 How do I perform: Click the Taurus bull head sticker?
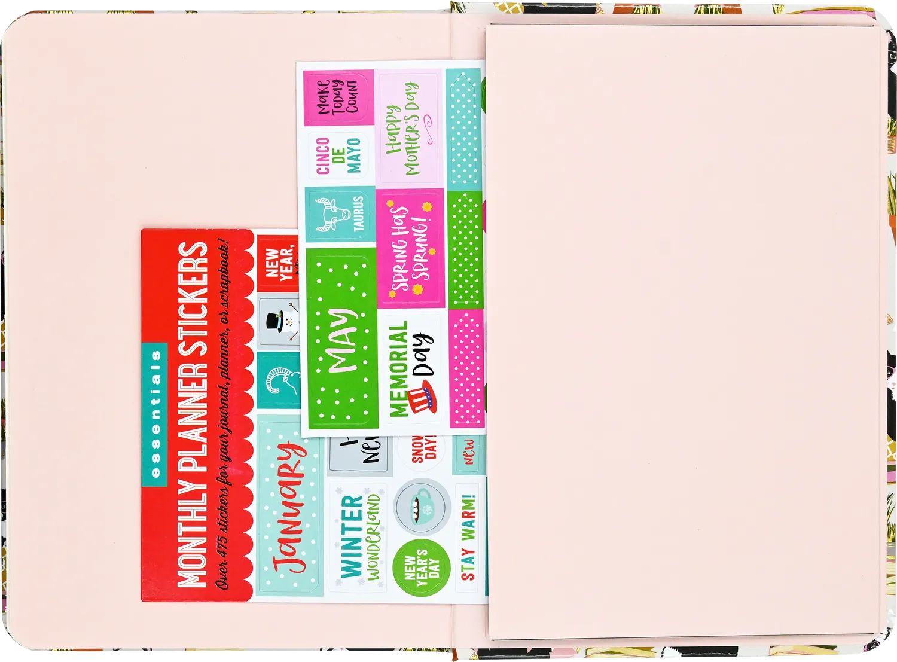tap(340, 215)
